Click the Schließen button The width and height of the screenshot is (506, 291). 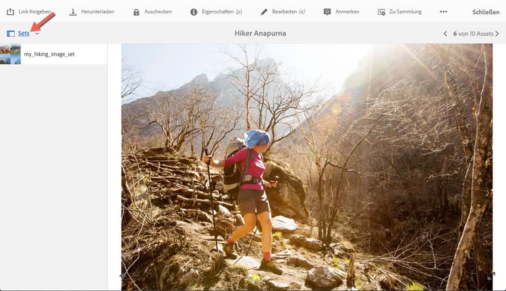pos(486,12)
